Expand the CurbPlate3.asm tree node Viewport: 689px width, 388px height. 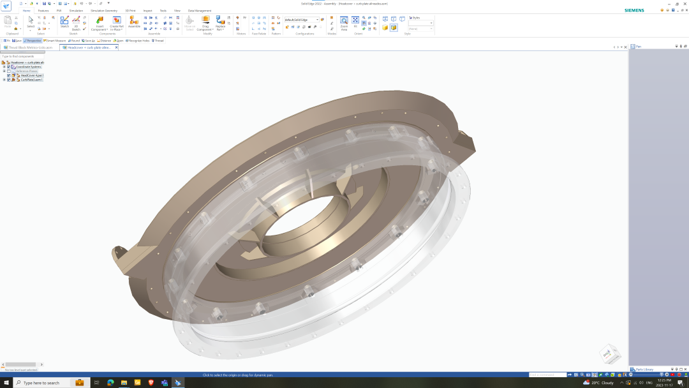[4, 80]
